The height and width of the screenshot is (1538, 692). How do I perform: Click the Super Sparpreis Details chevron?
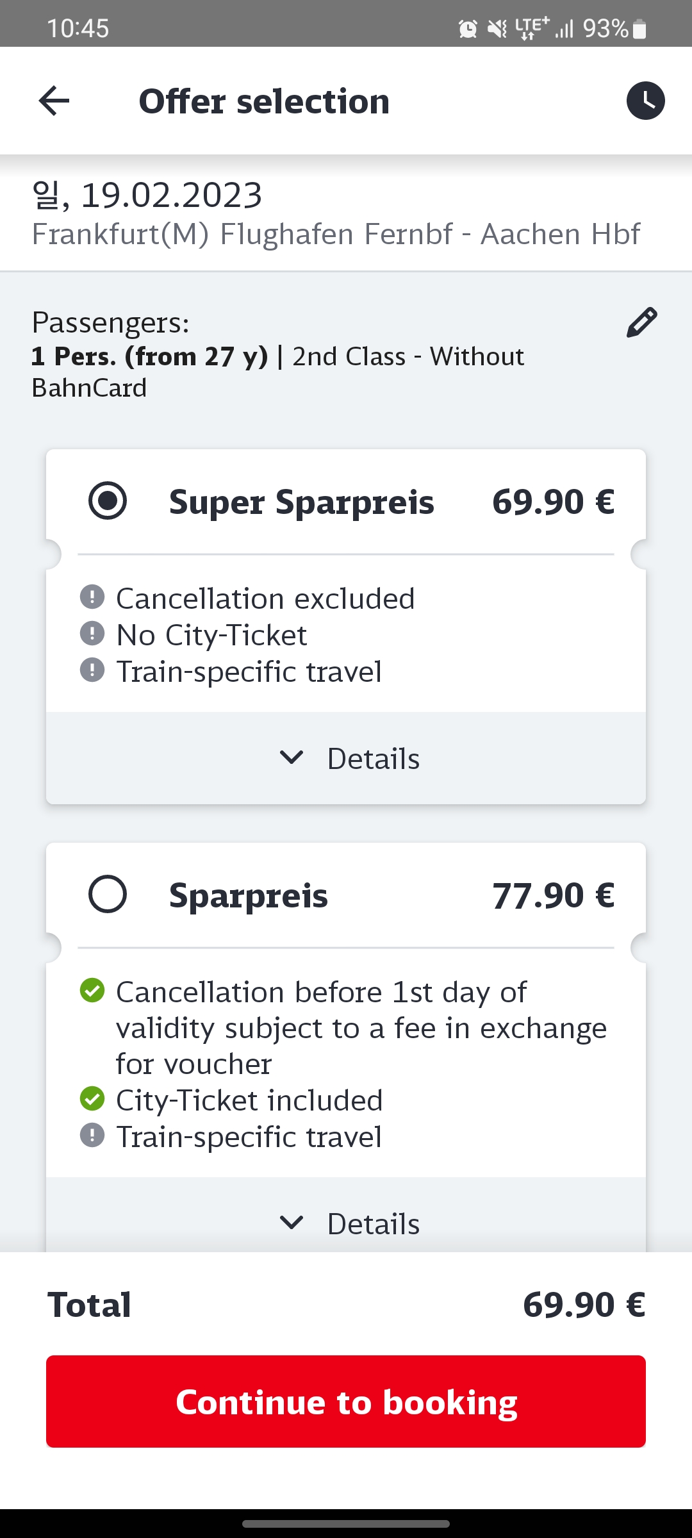(292, 758)
